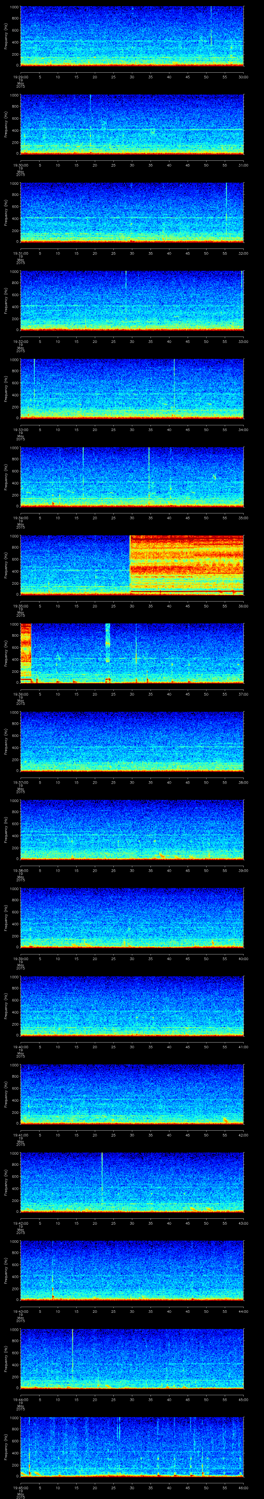Screen dimensions: 264x1499
Task: Click the red broadband noise burst in the 19:35:00 panel
Action: pos(186,565)
